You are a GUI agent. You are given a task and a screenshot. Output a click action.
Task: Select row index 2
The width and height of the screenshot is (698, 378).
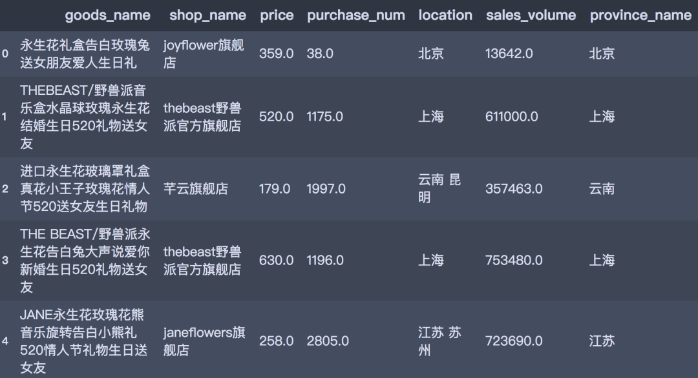5,189
